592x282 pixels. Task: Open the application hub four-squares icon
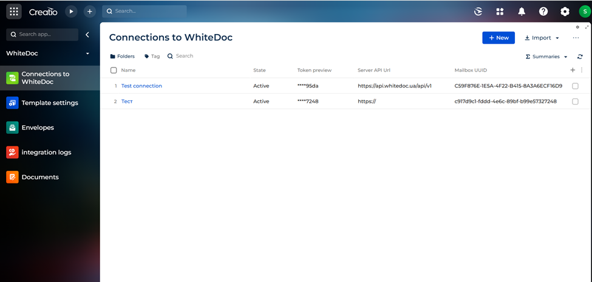coord(500,12)
